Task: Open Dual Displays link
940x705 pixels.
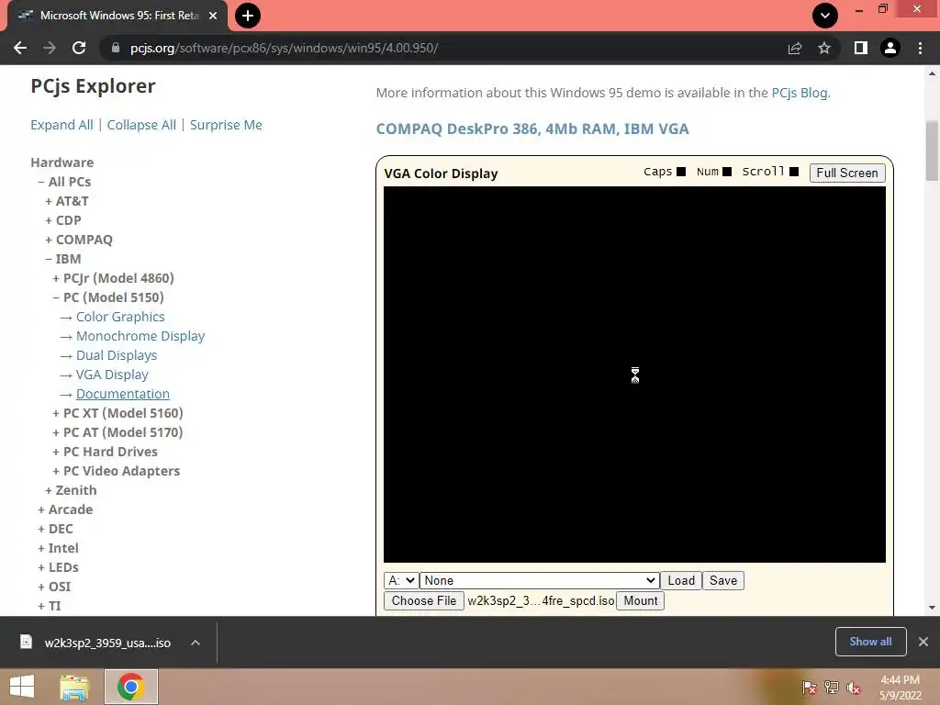Action: pyautogui.click(x=117, y=355)
